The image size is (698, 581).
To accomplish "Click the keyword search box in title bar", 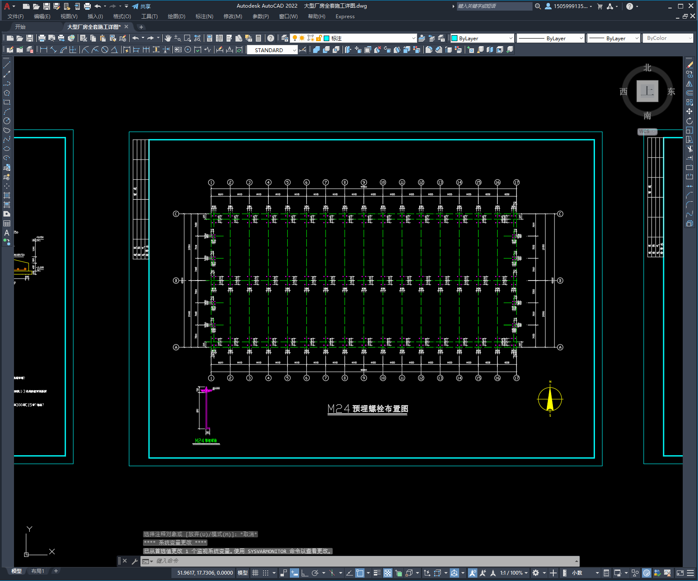I will pyautogui.click(x=494, y=6).
